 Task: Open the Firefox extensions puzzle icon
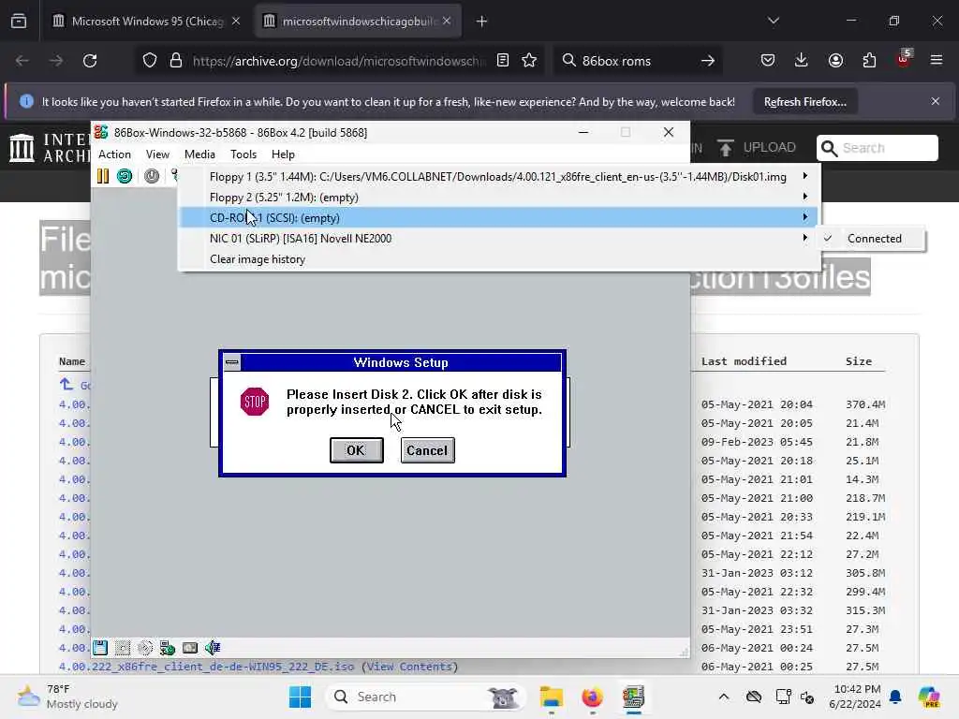coord(869,61)
